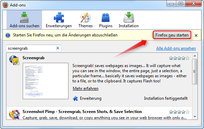The image size is (204, 129).
Task: Click the Installation fertiggestellt status text
Action: click(x=166, y=98)
